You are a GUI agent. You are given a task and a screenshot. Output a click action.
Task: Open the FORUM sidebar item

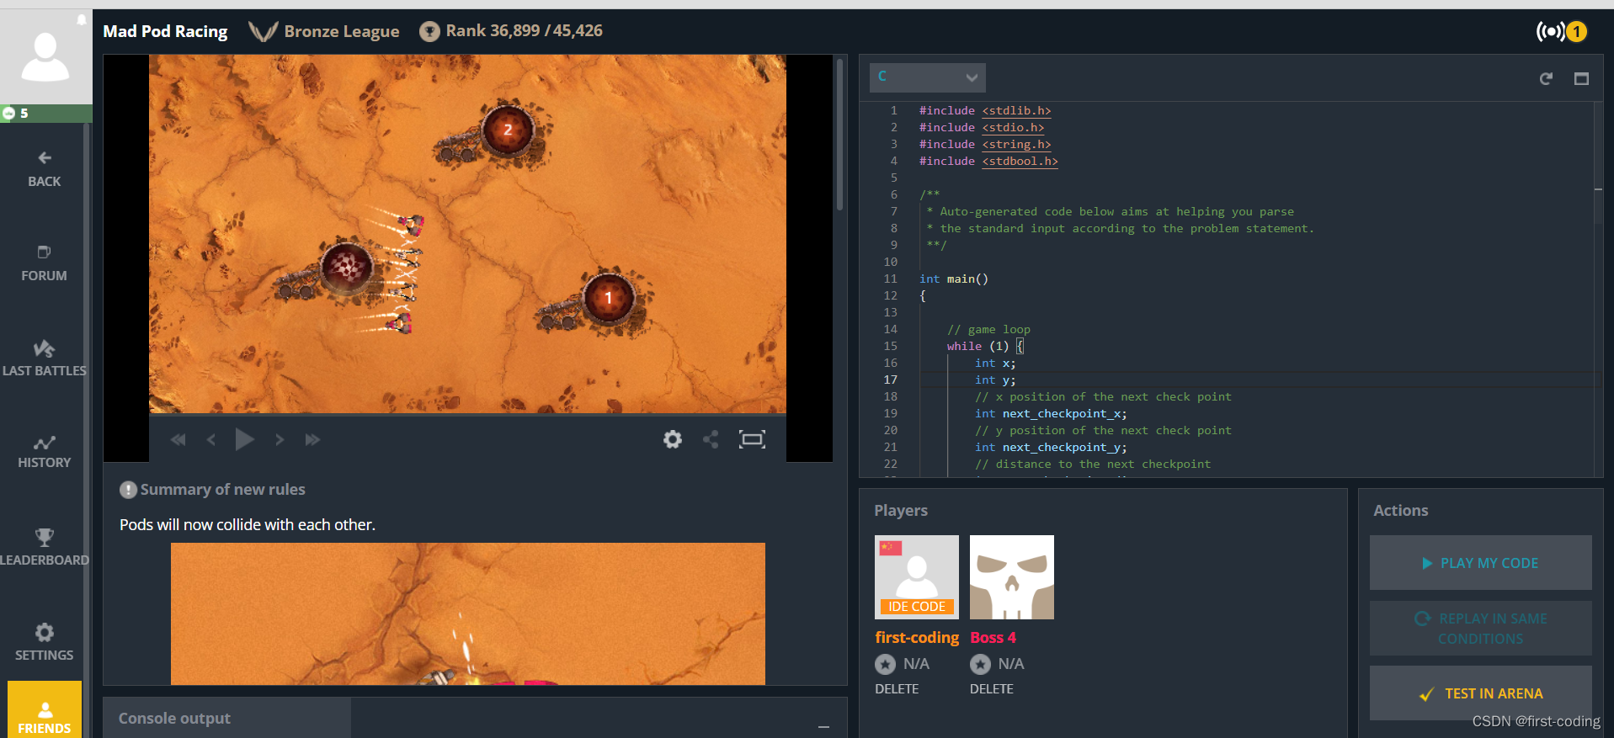pos(45,263)
